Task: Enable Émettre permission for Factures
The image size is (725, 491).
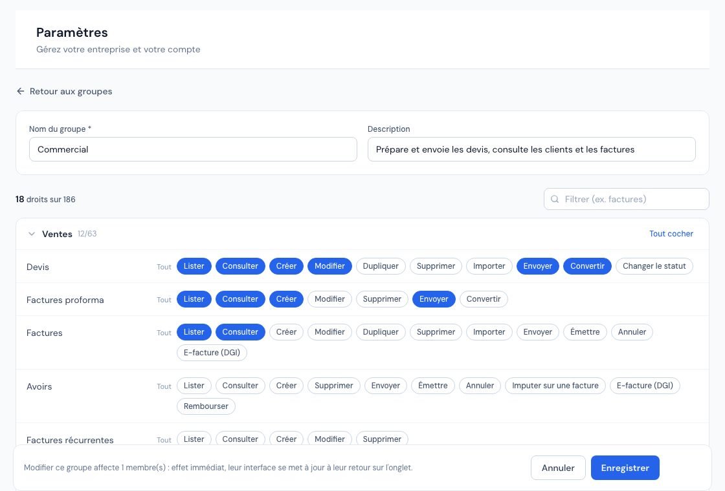Action: 585,332
